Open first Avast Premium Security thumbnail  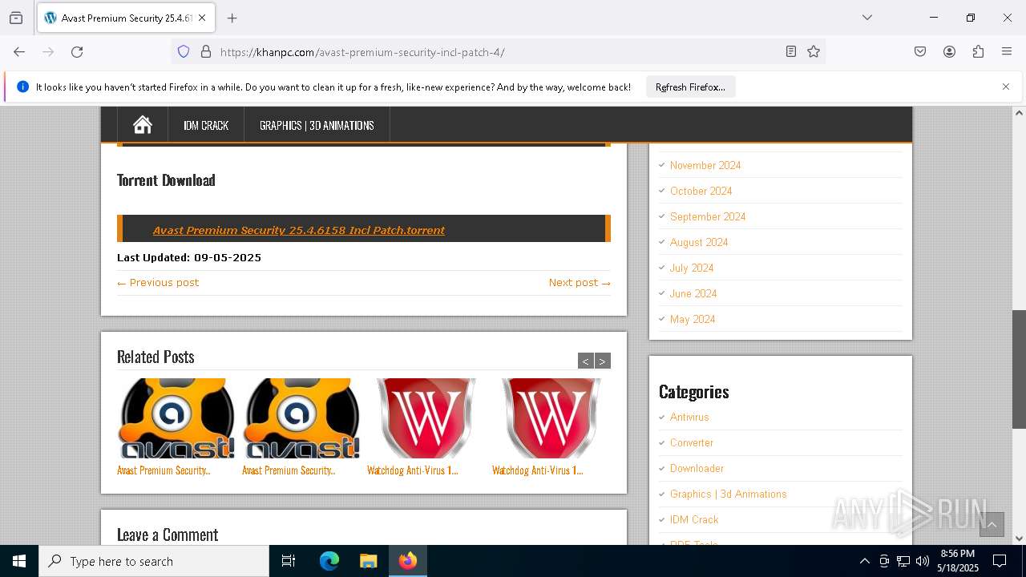coord(176,418)
